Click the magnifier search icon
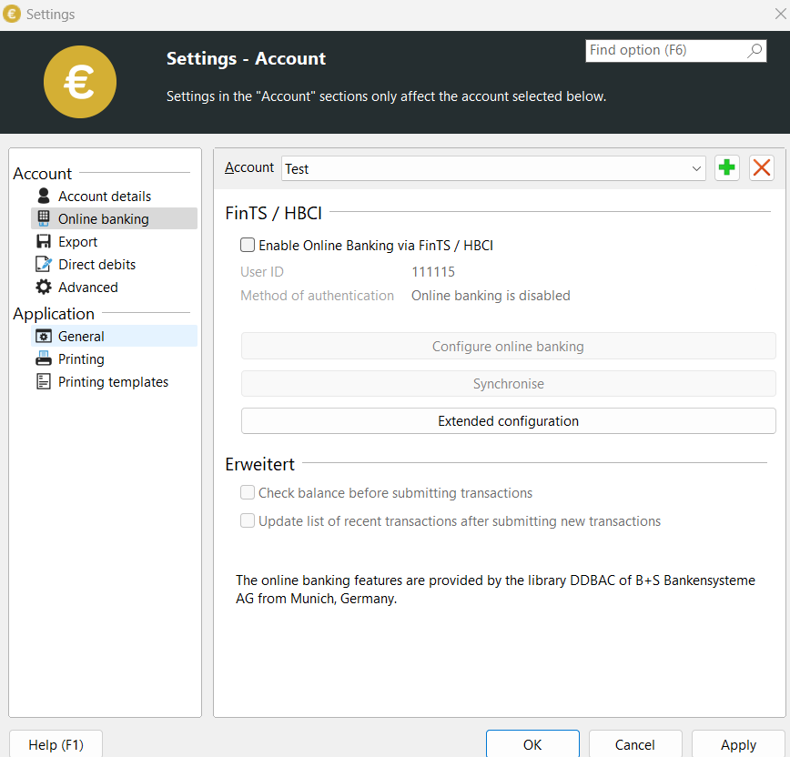Screen dimensions: 790x757 coord(755,50)
